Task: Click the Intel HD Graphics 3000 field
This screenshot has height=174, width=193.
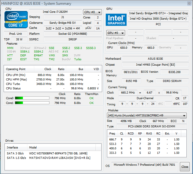Action: point(158,18)
